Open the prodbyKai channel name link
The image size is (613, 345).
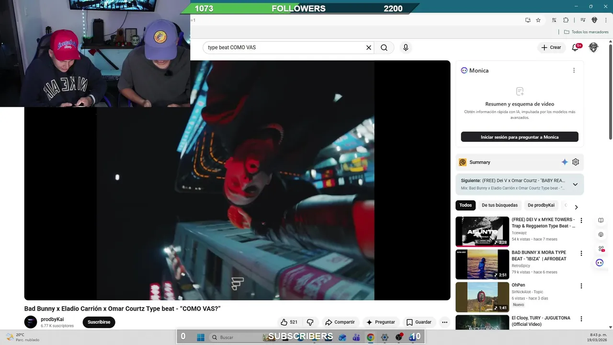pyautogui.click(x=52, y=319)
